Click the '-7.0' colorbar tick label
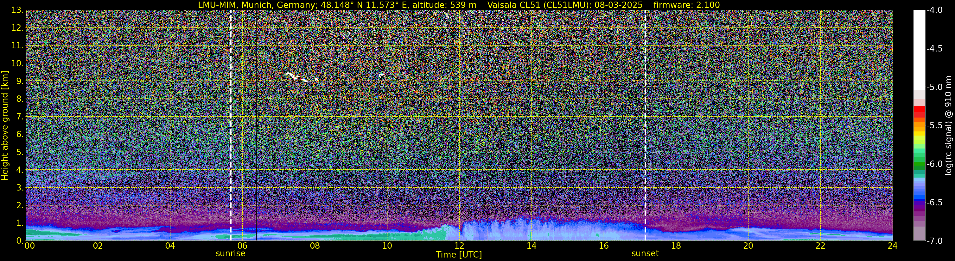 pos(934,241)
